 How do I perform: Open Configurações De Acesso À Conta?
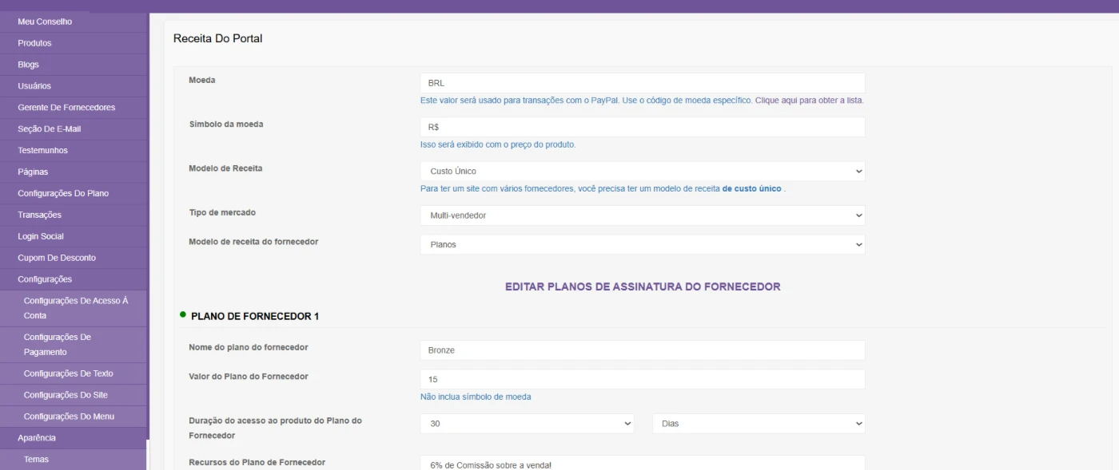click(x=74, y=308)
